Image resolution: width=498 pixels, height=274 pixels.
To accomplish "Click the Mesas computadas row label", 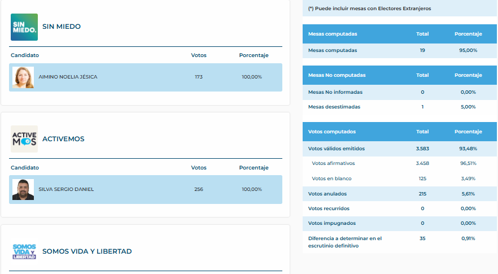I will pos(333,50).
